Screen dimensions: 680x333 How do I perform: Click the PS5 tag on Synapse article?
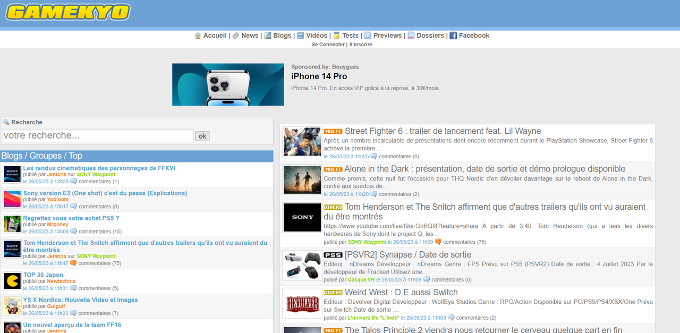(333, 255)
